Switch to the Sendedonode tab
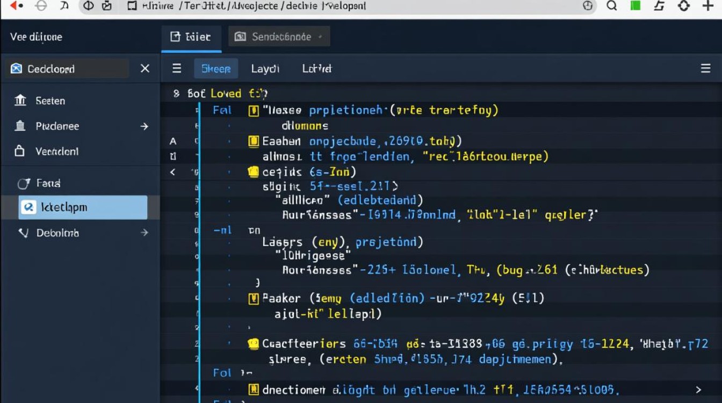The height and width of the screenshot is (403, 722). (279, 37)
